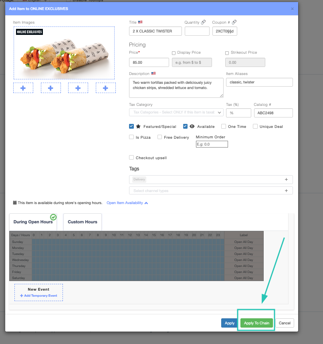Switch to the Custom Hours tab
Image resolution: width=323 pixels, height=344 pixels.
pos(83,222)
